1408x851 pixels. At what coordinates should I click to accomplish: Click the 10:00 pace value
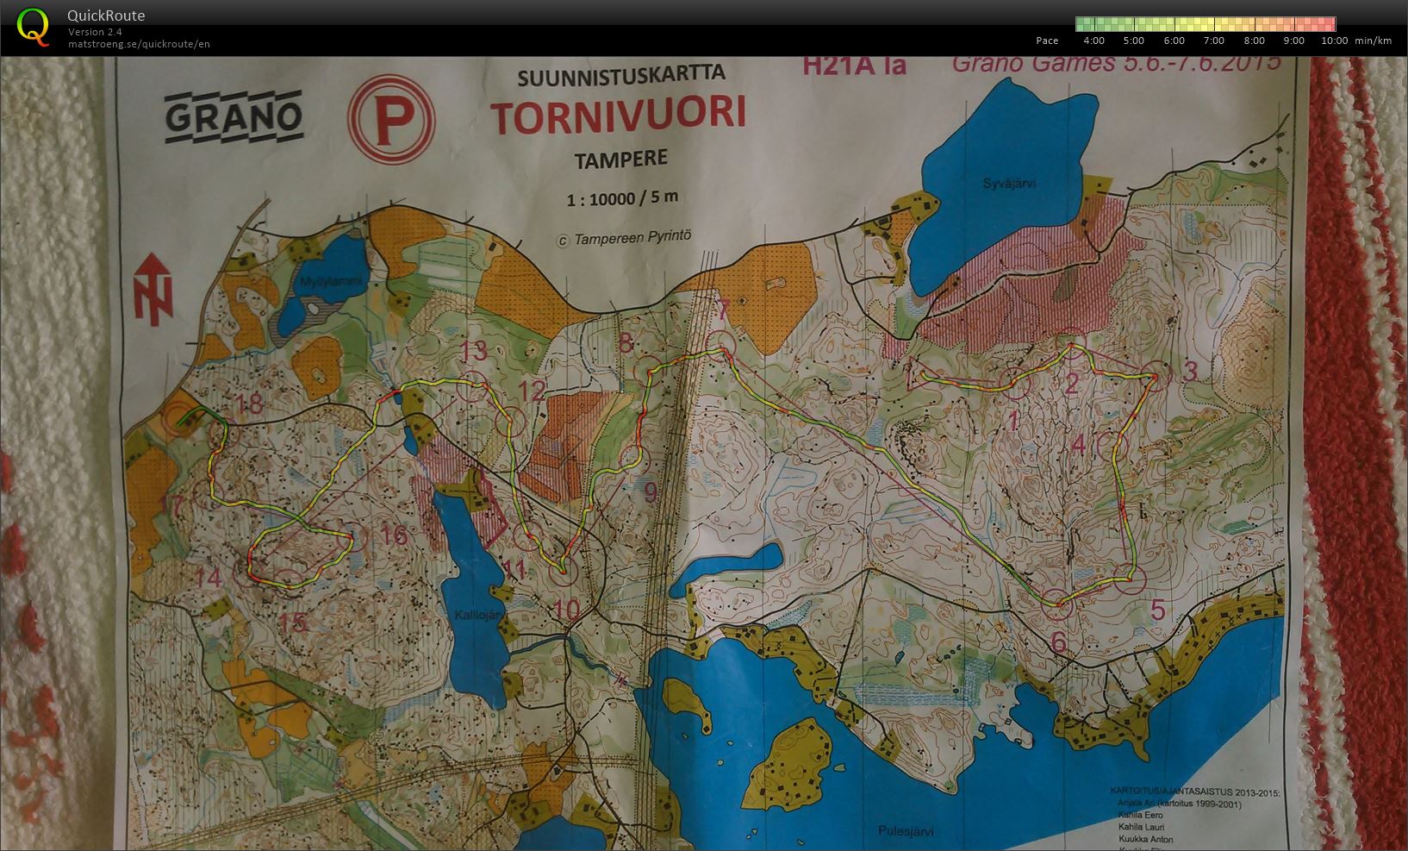[1334, 41]
